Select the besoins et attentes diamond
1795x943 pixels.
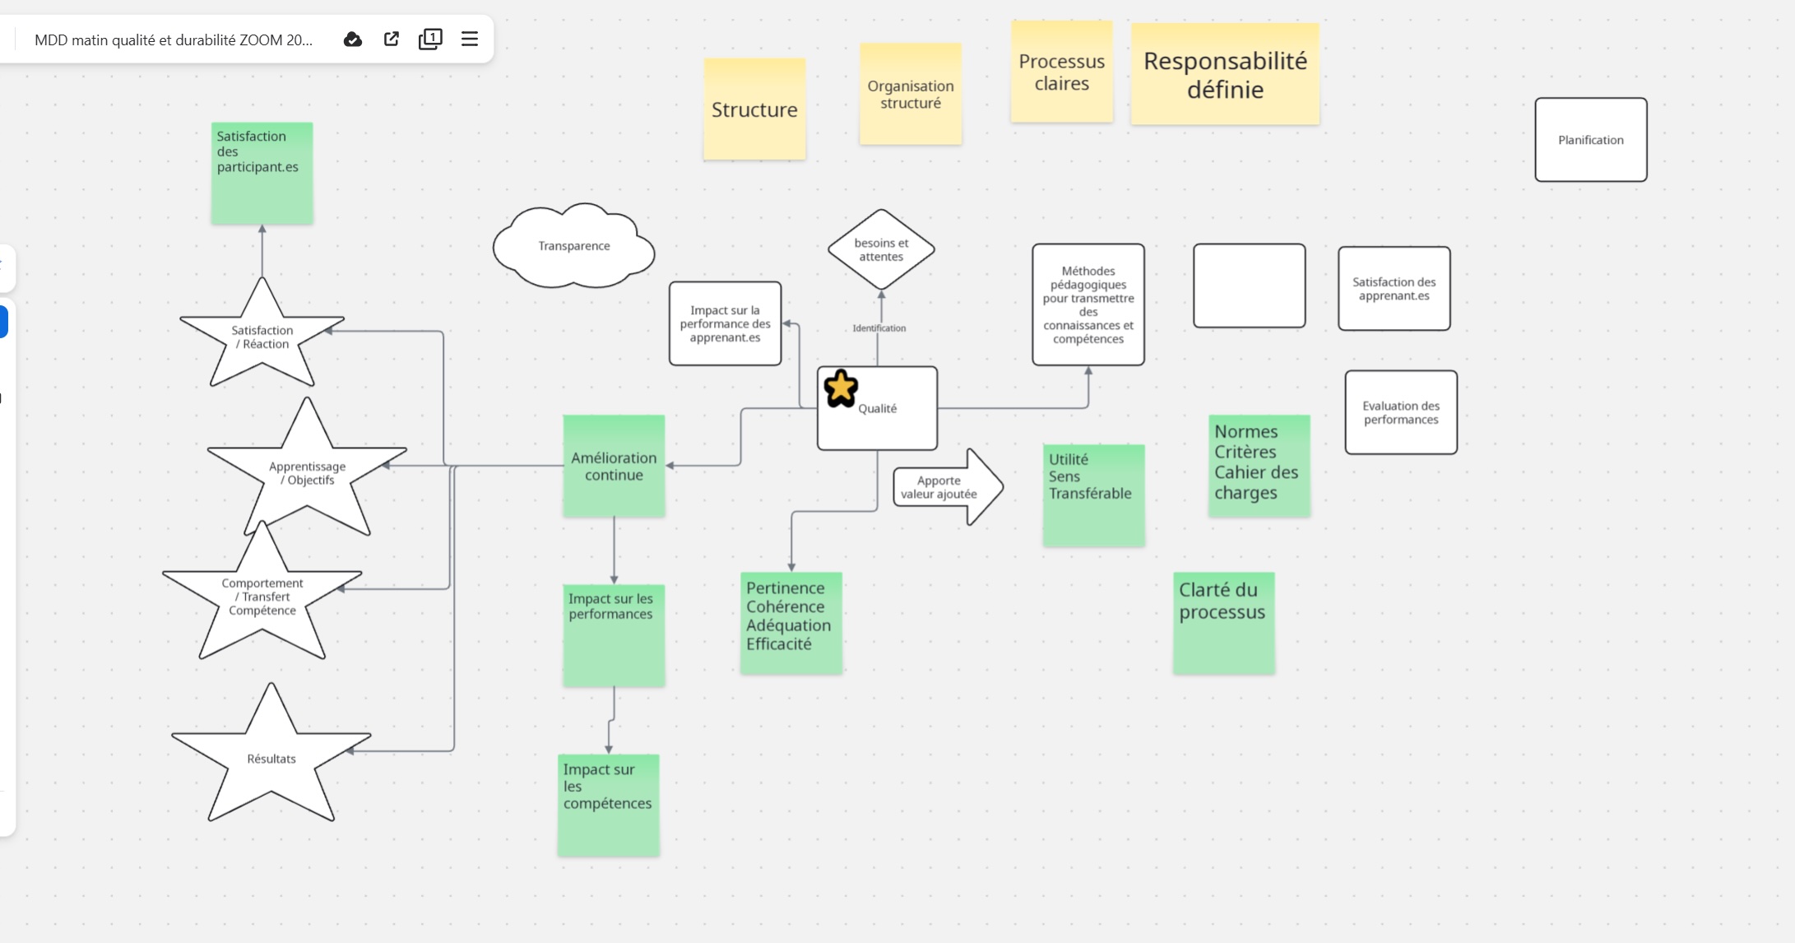(881, 249)
